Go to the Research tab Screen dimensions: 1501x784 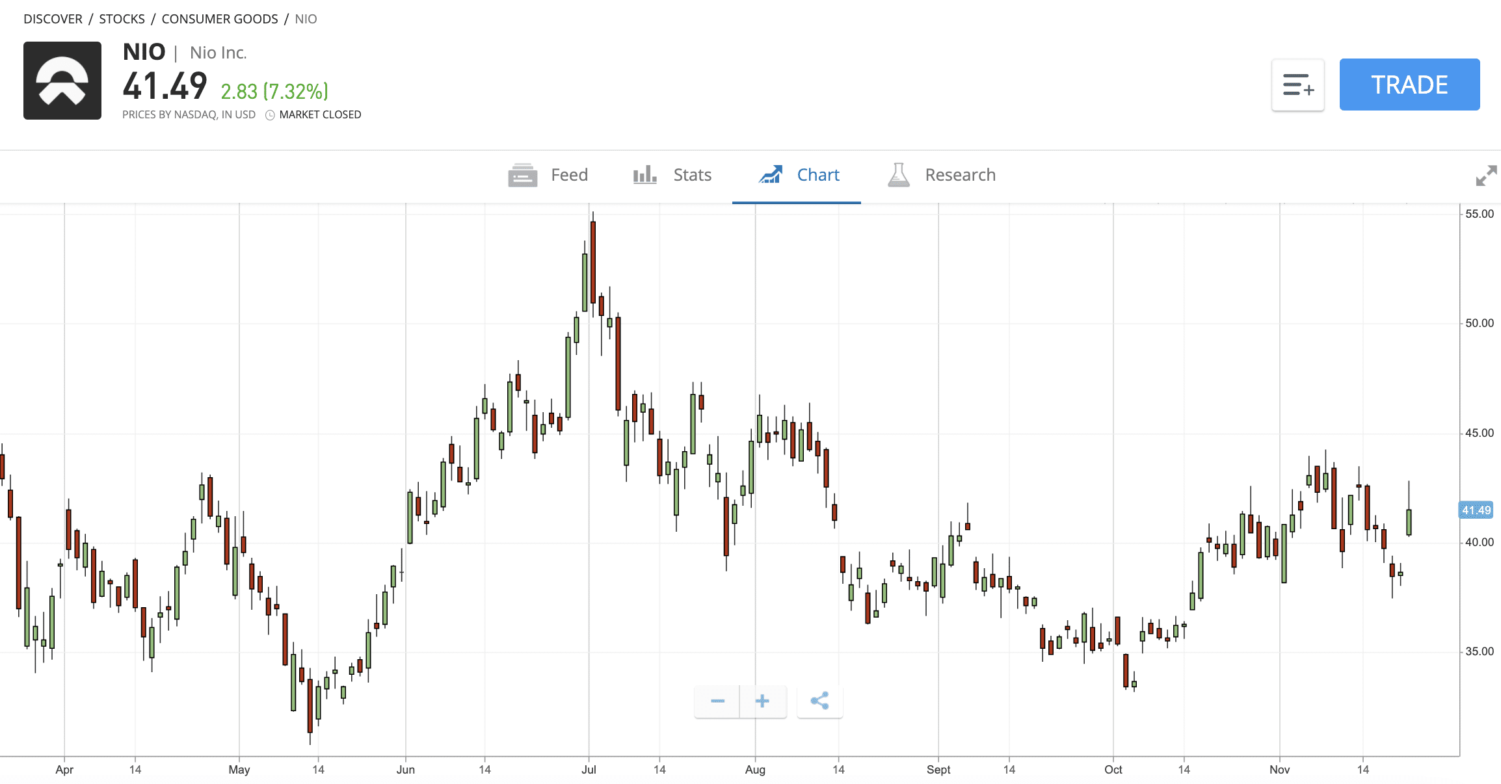point(941,175)
